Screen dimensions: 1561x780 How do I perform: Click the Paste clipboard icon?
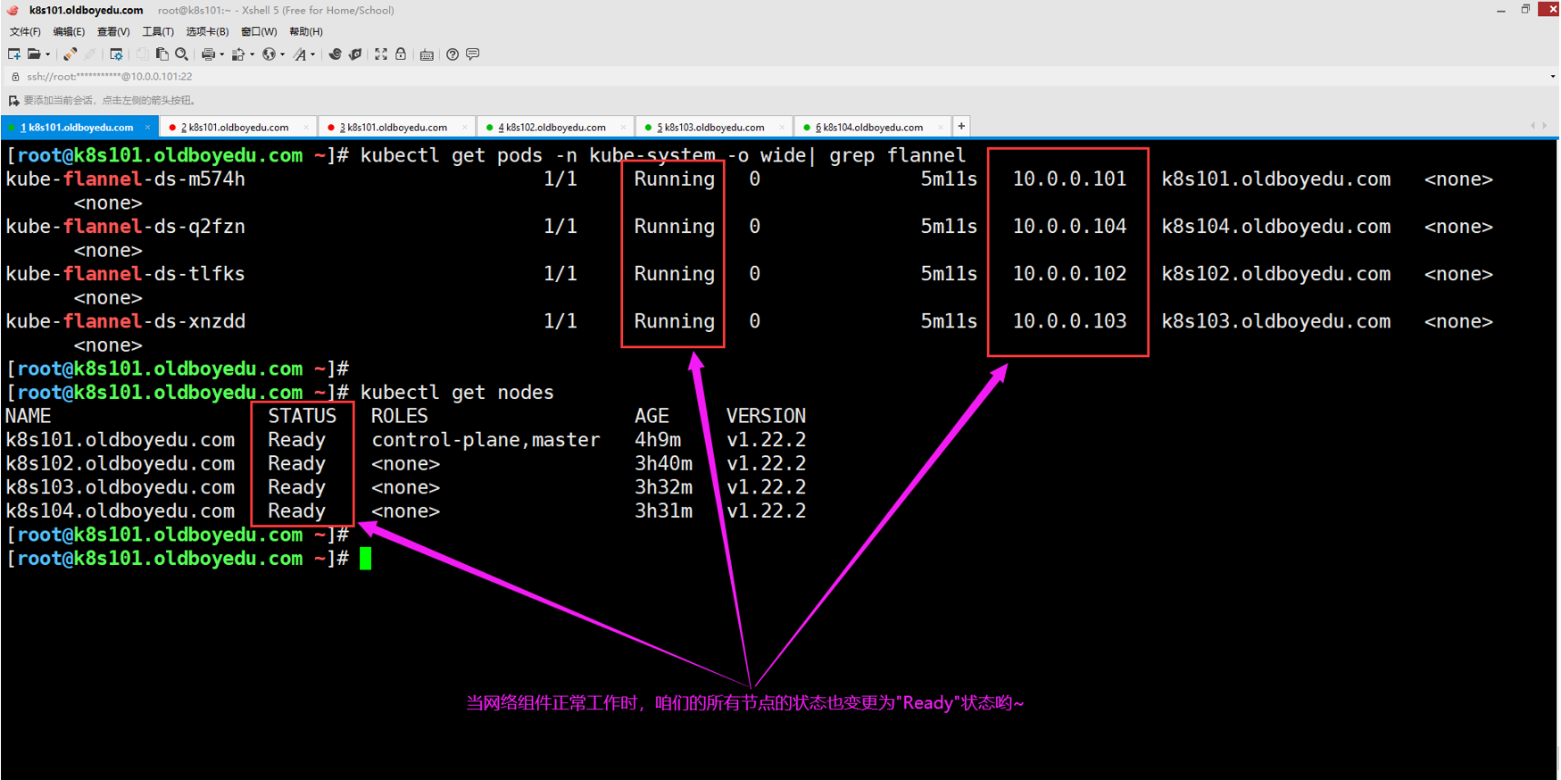[x=162, y=54]
